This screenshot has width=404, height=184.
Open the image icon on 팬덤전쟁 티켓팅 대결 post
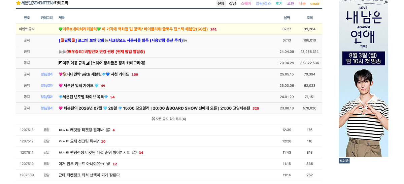point(134,152)
